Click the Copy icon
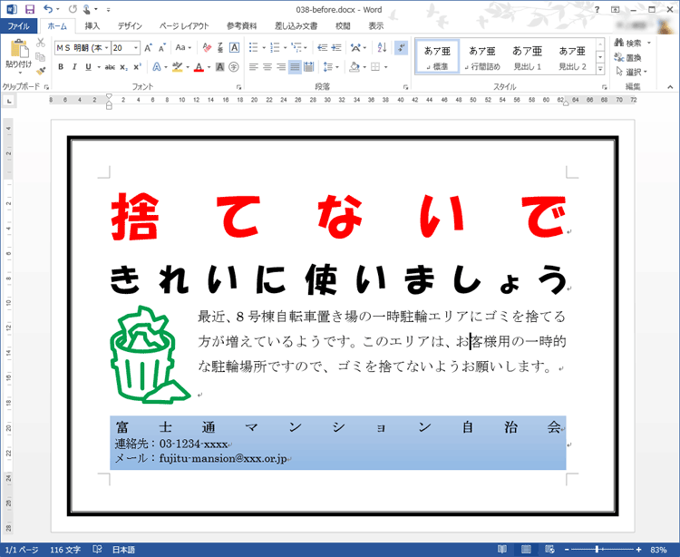This screenshot has height=557, width=680. click(x=40, y=57)
